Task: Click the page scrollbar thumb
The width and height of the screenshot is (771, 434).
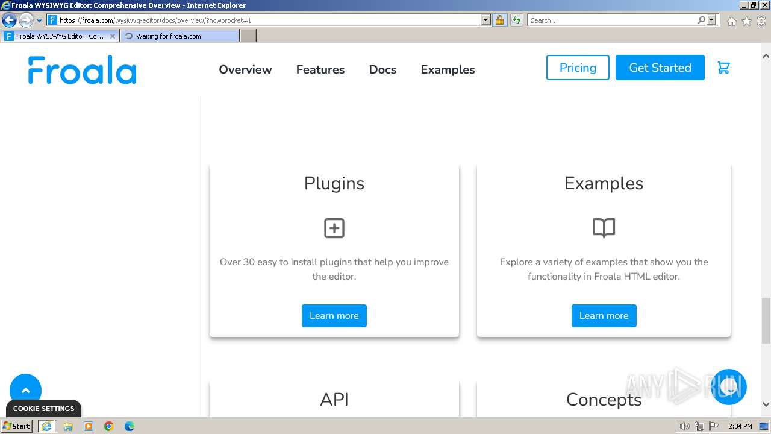Action: pyautogui.click(x=766, y=320)
